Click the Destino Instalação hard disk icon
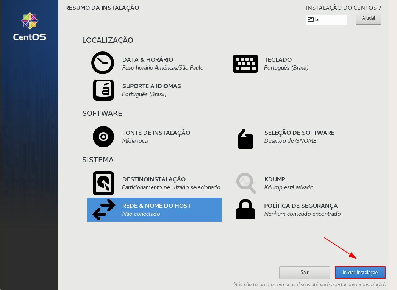 tap(103, 183)
